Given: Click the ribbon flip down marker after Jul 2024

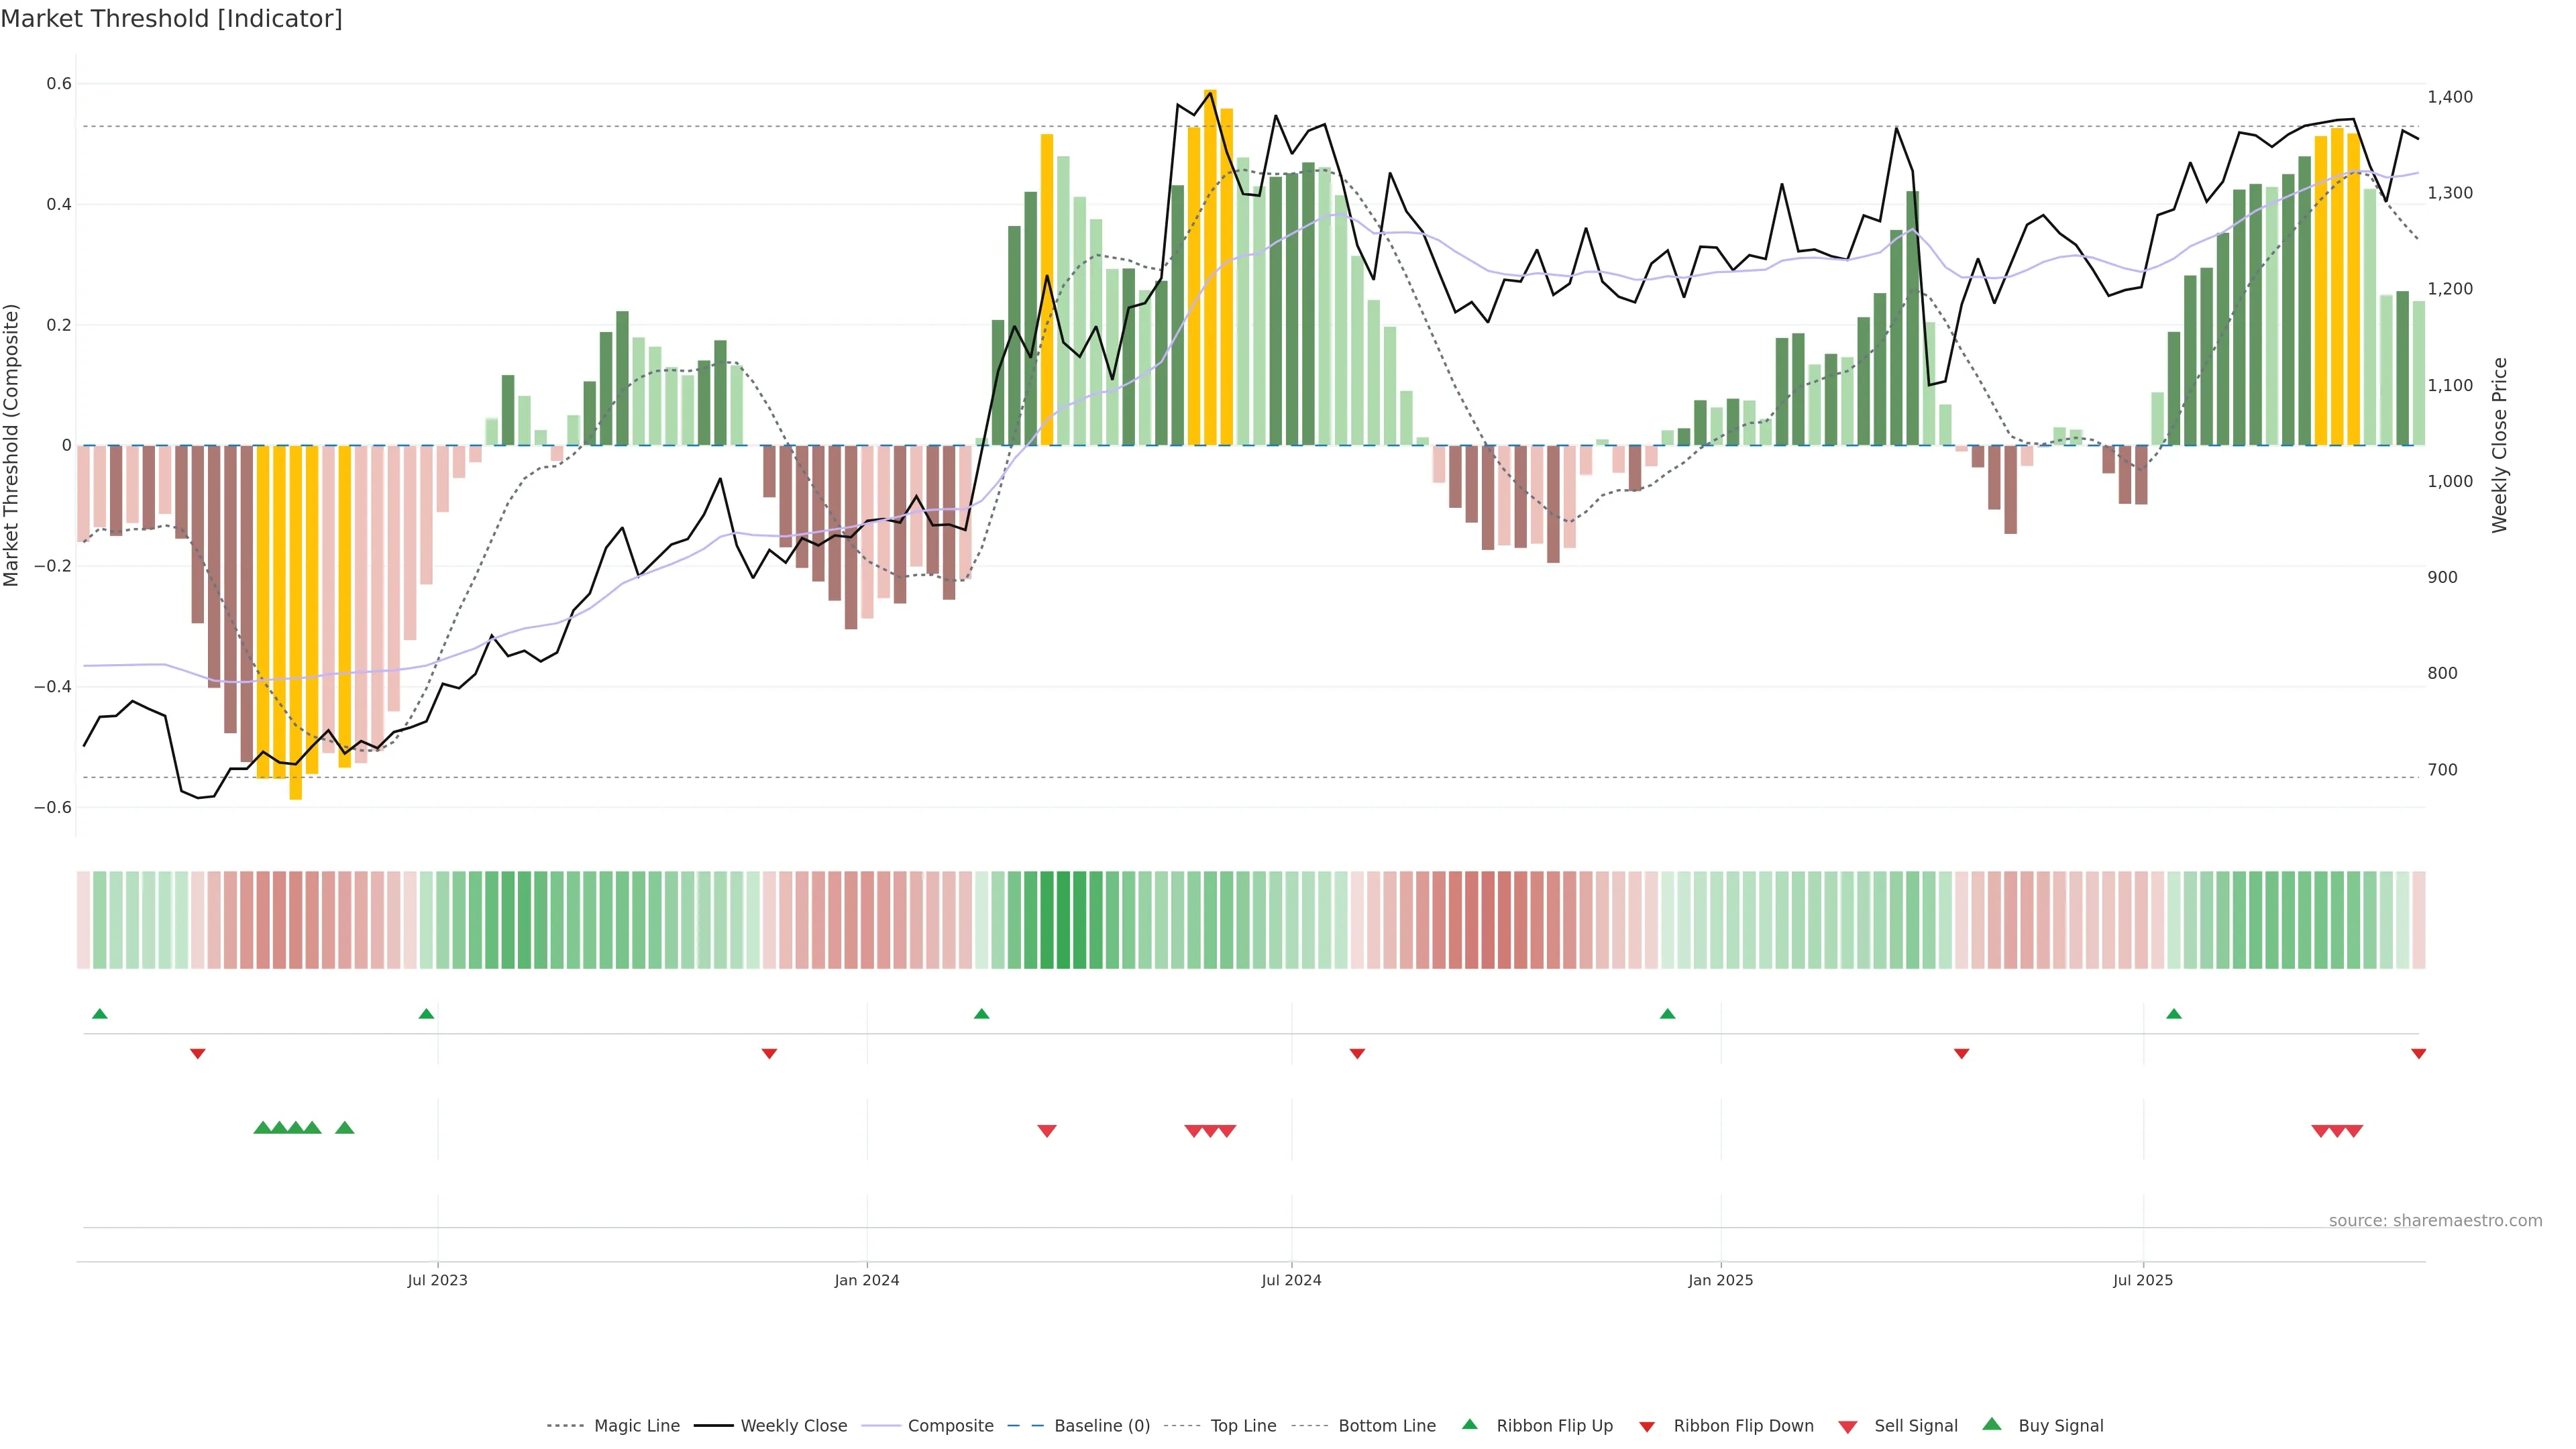Looking at the screenshot, I should 1357,1054.
